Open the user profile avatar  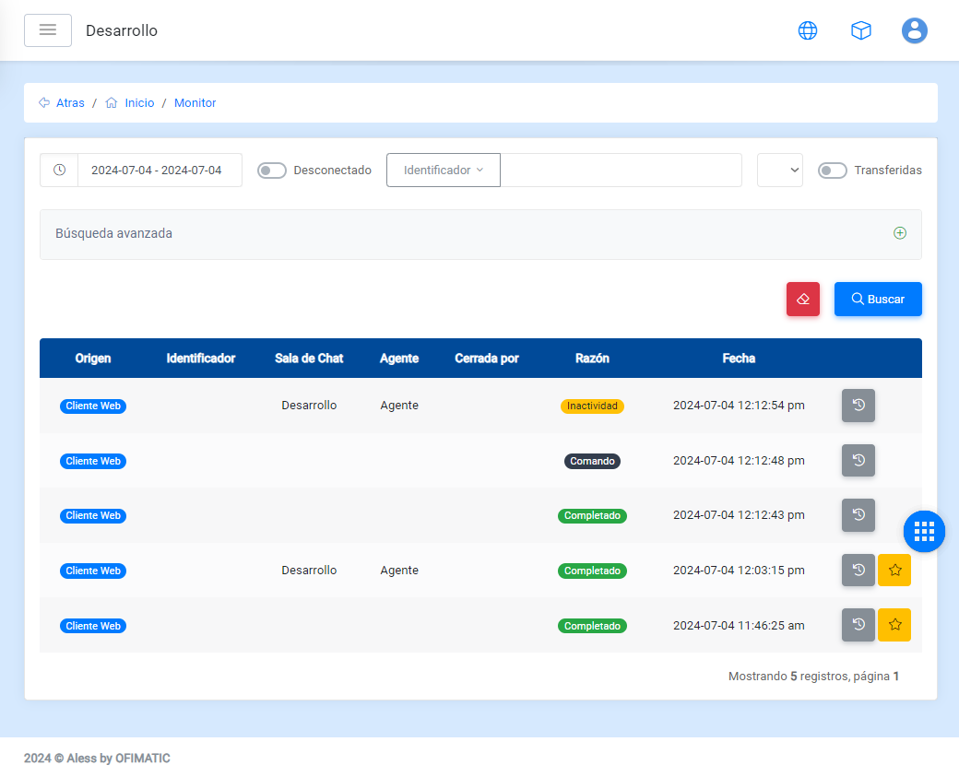click(x=914, y=30)
